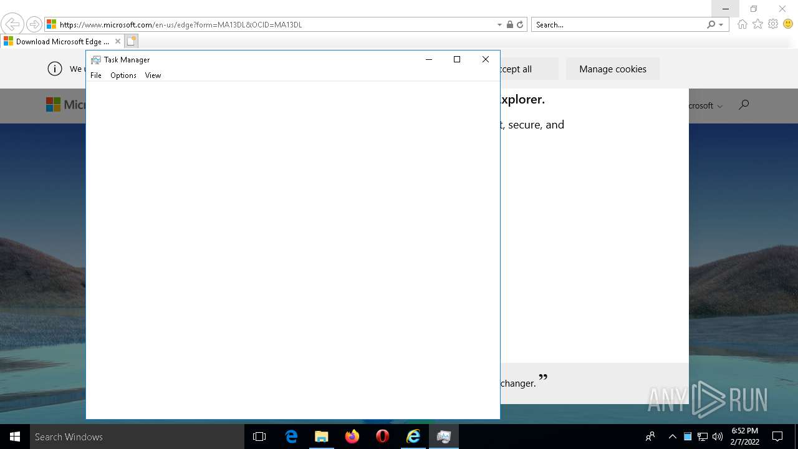Click the Accept all cookies button
This screenshot has height=449, width=798.
(529, 69)
